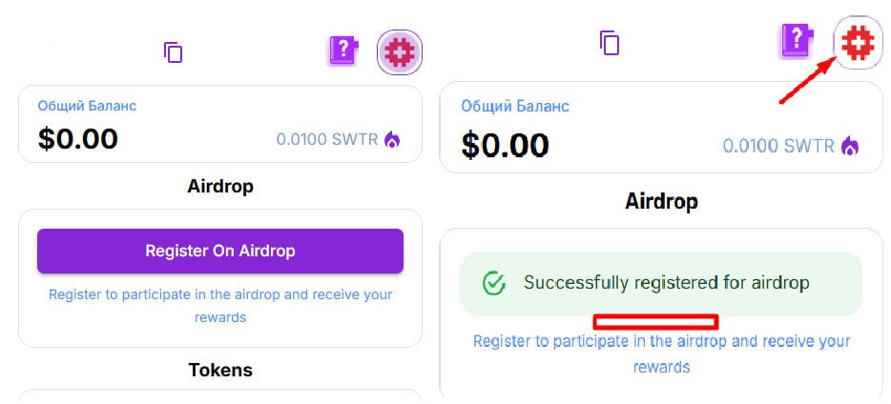
Task: Click 0.0100 SWTR amount in registered wallet view
Action: coord(778,146)
